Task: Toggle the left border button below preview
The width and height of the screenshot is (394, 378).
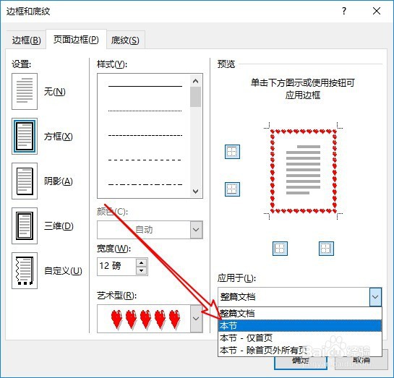Action: pos(280,249)
